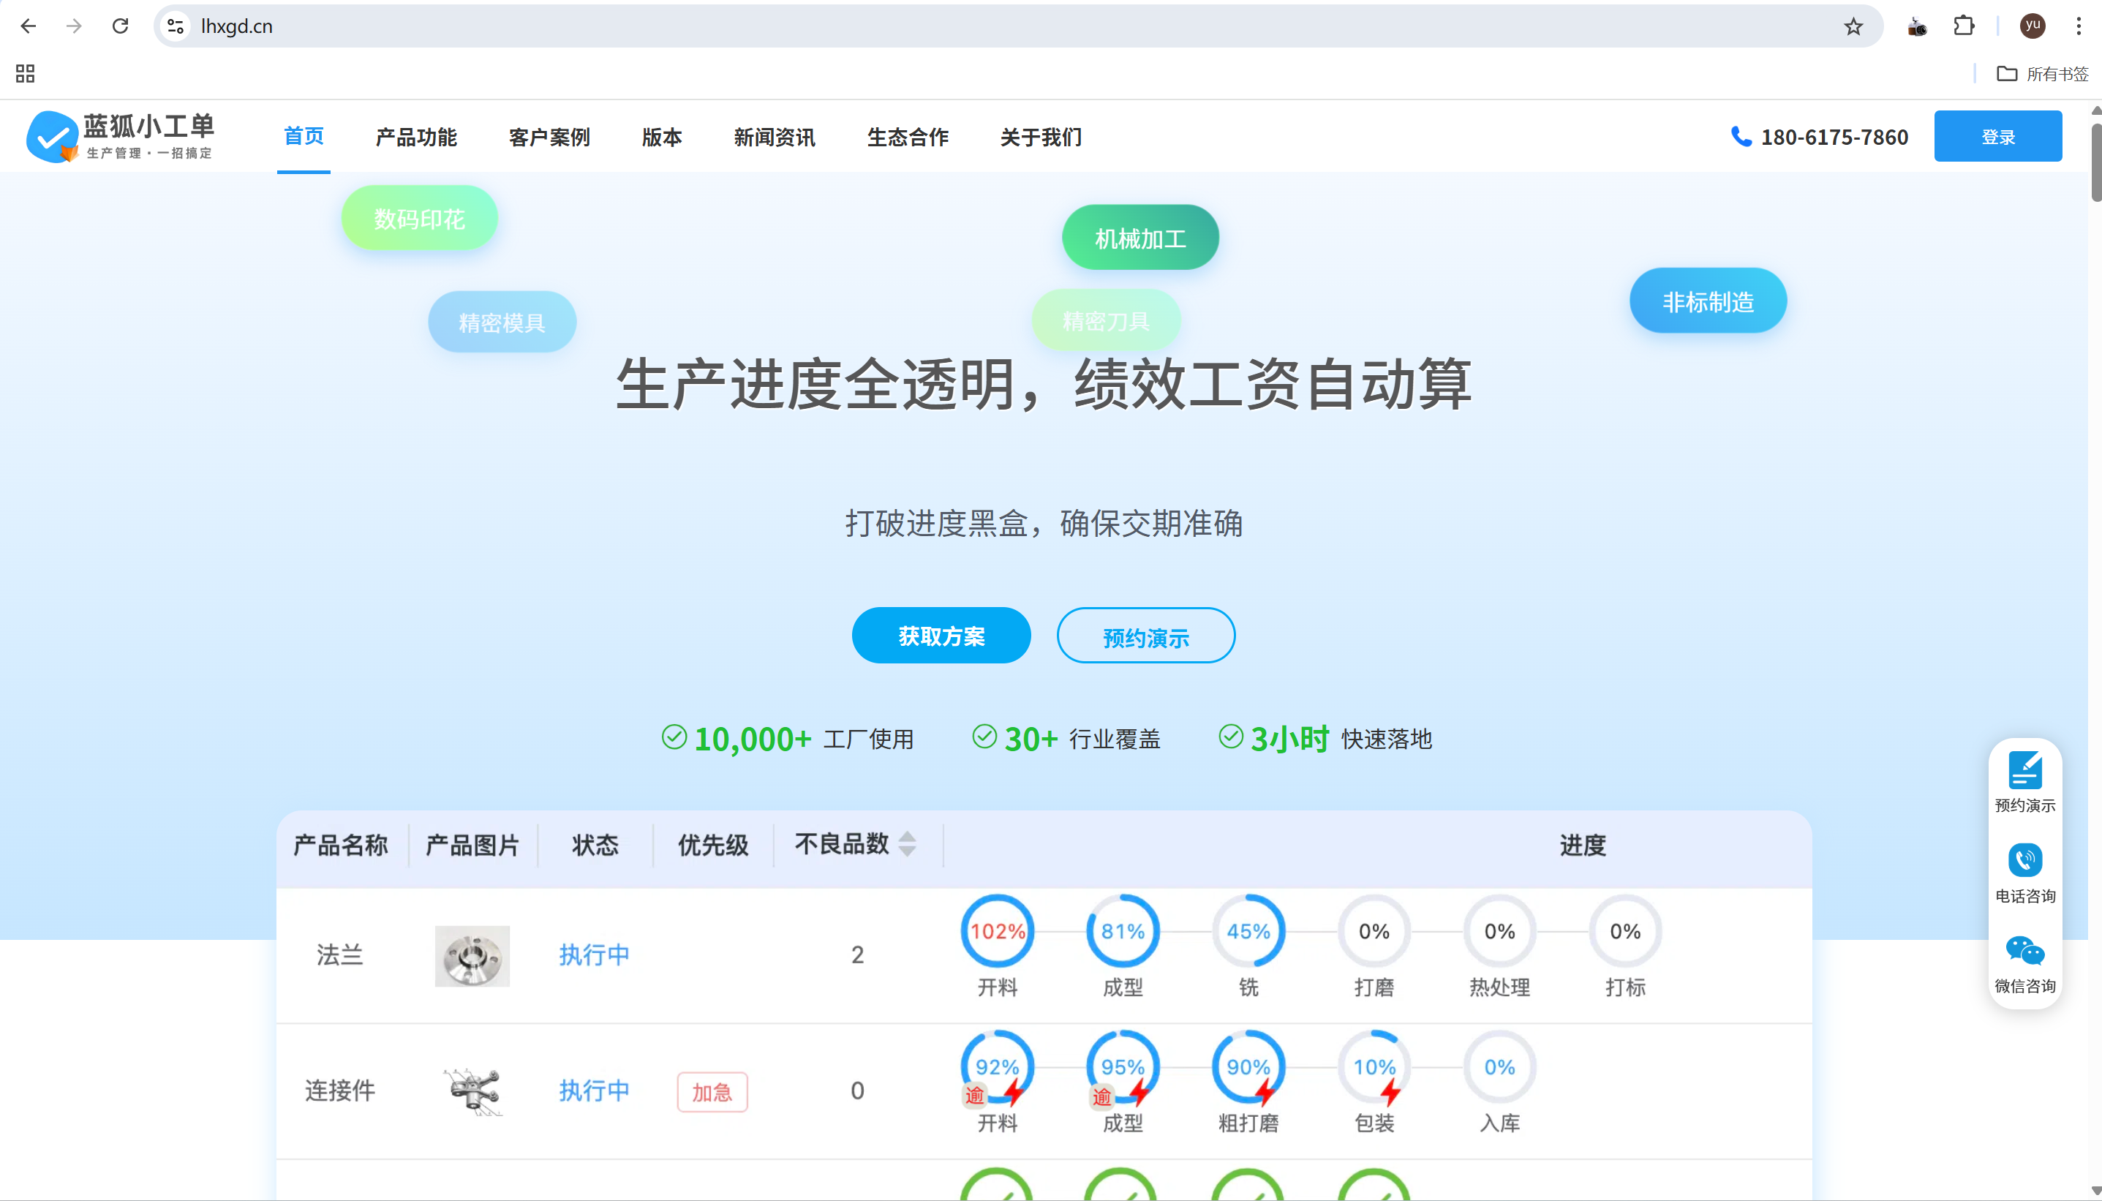Click the green checkmark beside 10,000+

[674, 738]
